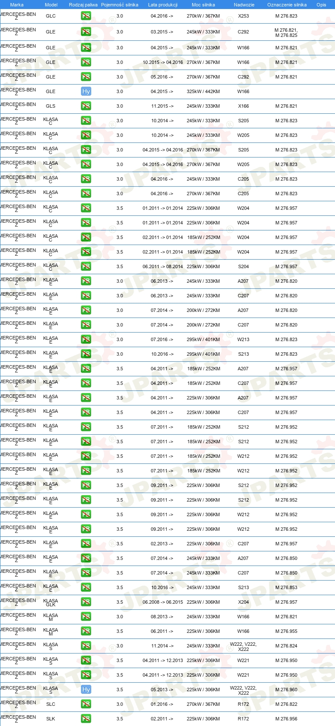Click petrol icon in S205 04.2015 -> 04.2016 row
The width and height of the screenshot is (335, 726).
tap(86, 150)
